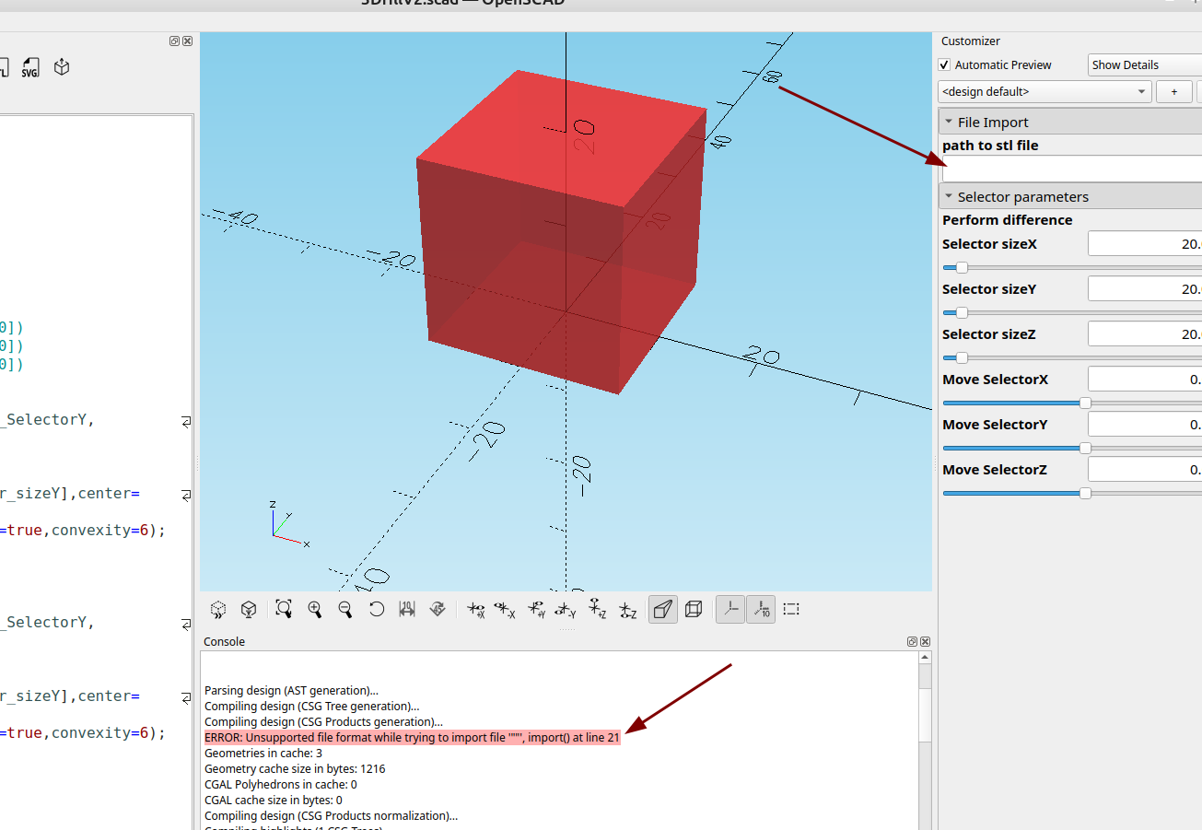Click the View All magnifier icon
The image size is (1202, 830).
tap(284, 609)
